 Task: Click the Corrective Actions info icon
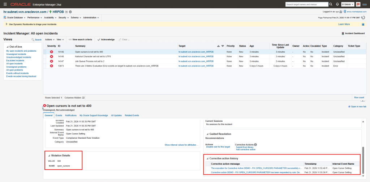(x=255, y=144)
